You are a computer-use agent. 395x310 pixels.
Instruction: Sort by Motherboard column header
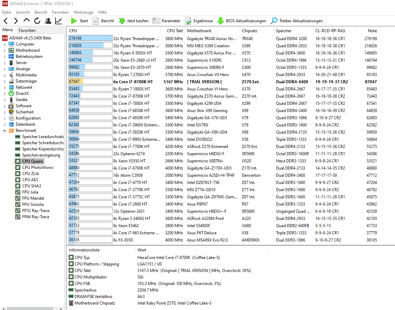coord(212,31)
